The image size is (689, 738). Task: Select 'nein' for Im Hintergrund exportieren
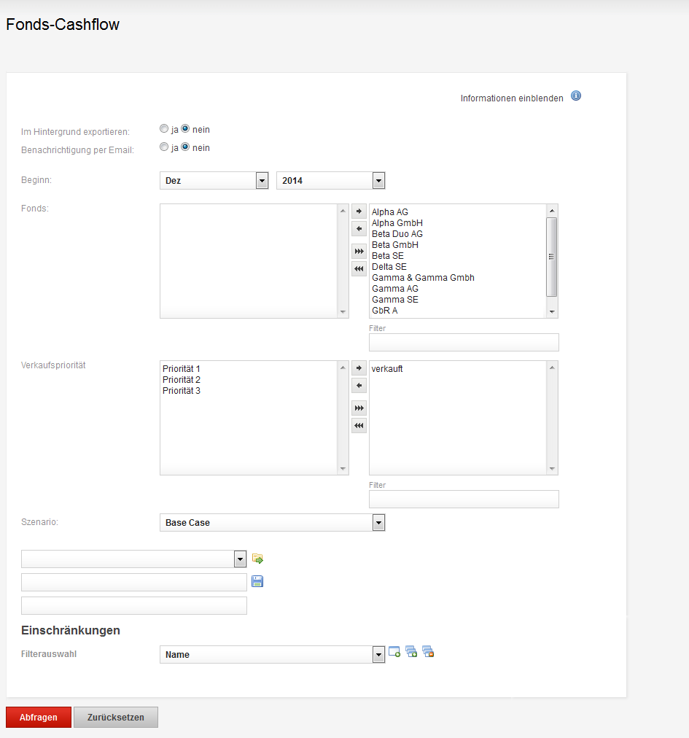click(185, 128)
